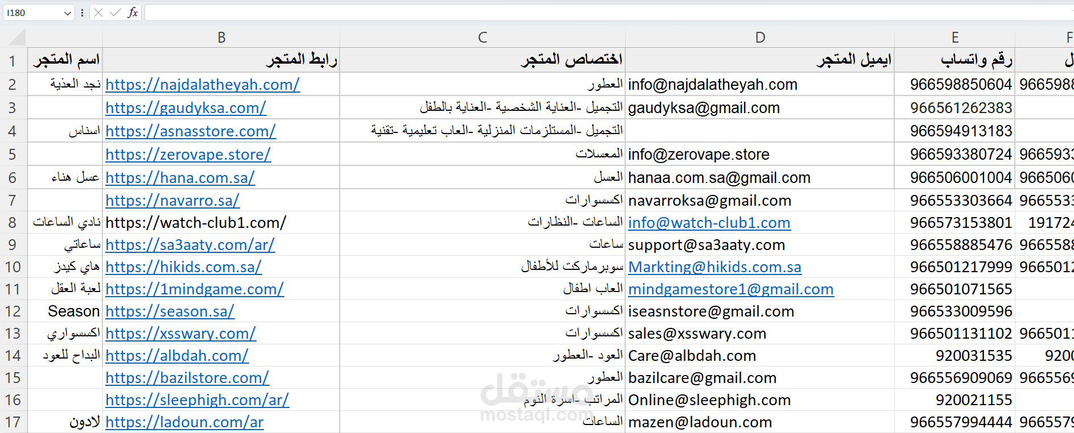Select the cell 920021155
This screenshot has height=433, width=1074.
click(x=955, y=400)
